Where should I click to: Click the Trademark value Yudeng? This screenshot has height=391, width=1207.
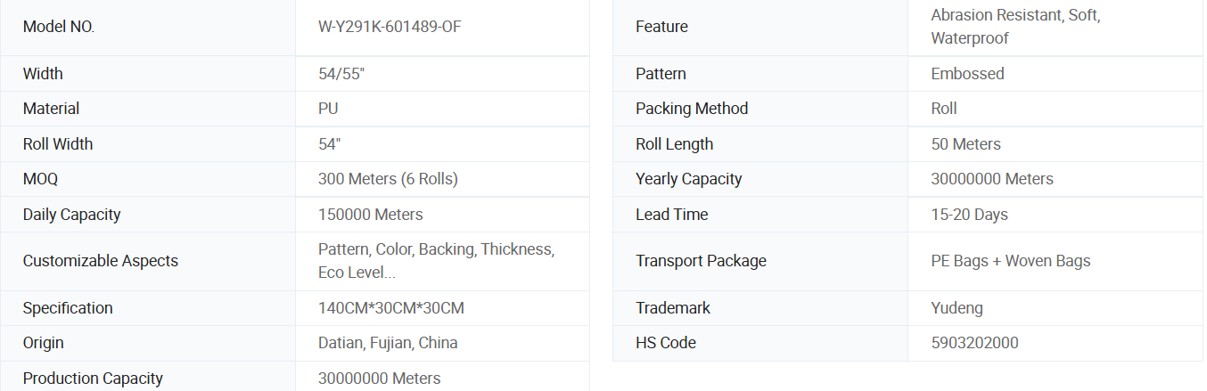pos(957,308)
